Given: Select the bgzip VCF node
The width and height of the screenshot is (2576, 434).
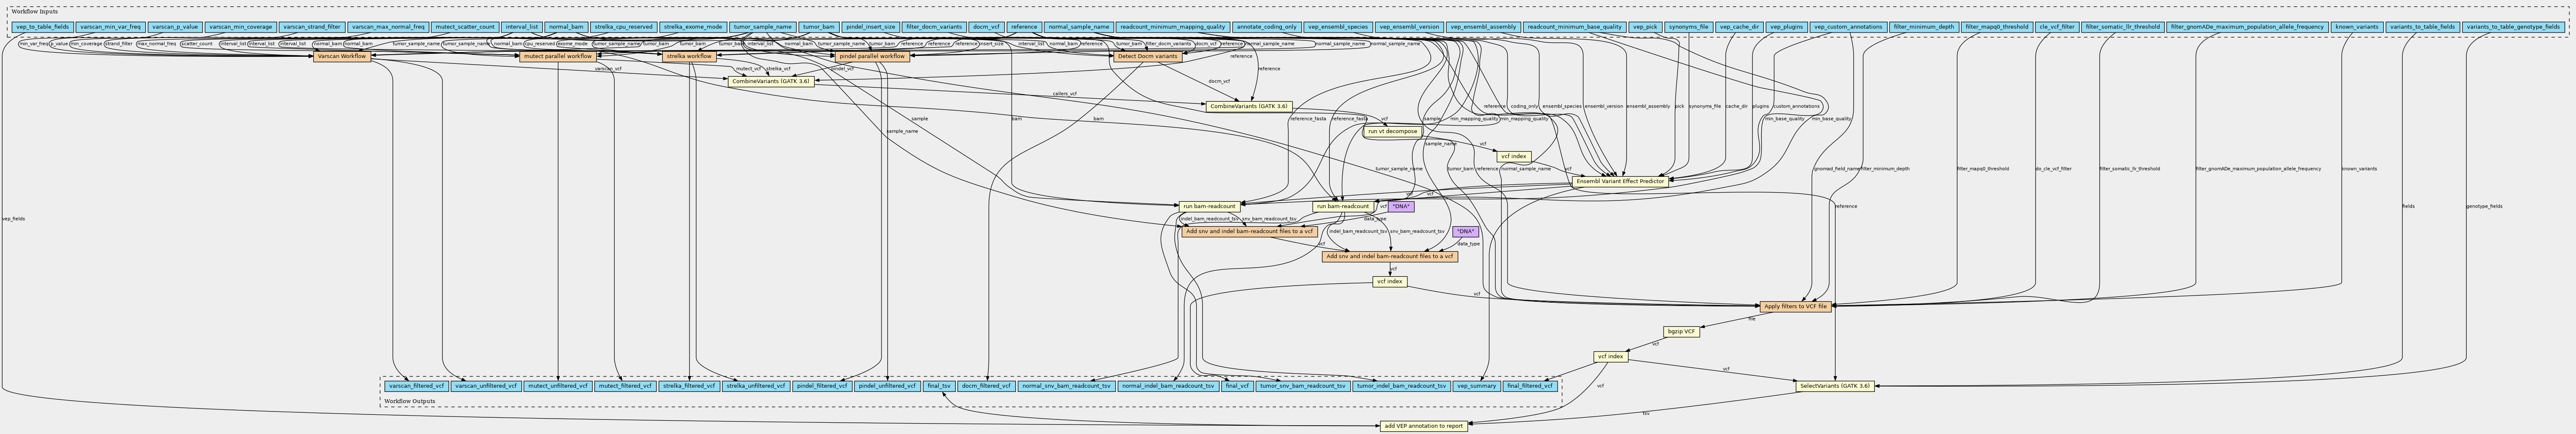Looking at the screenshot, I should pos(1681,331).
